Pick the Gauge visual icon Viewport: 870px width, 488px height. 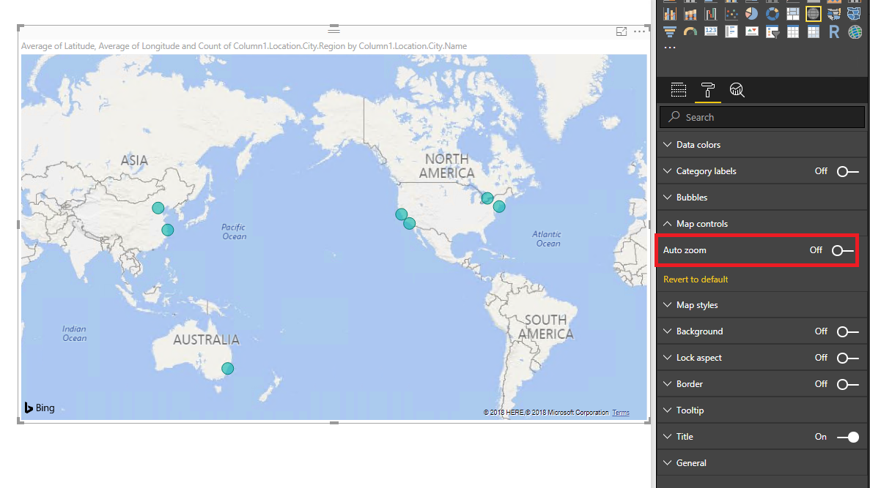(690, 32)
